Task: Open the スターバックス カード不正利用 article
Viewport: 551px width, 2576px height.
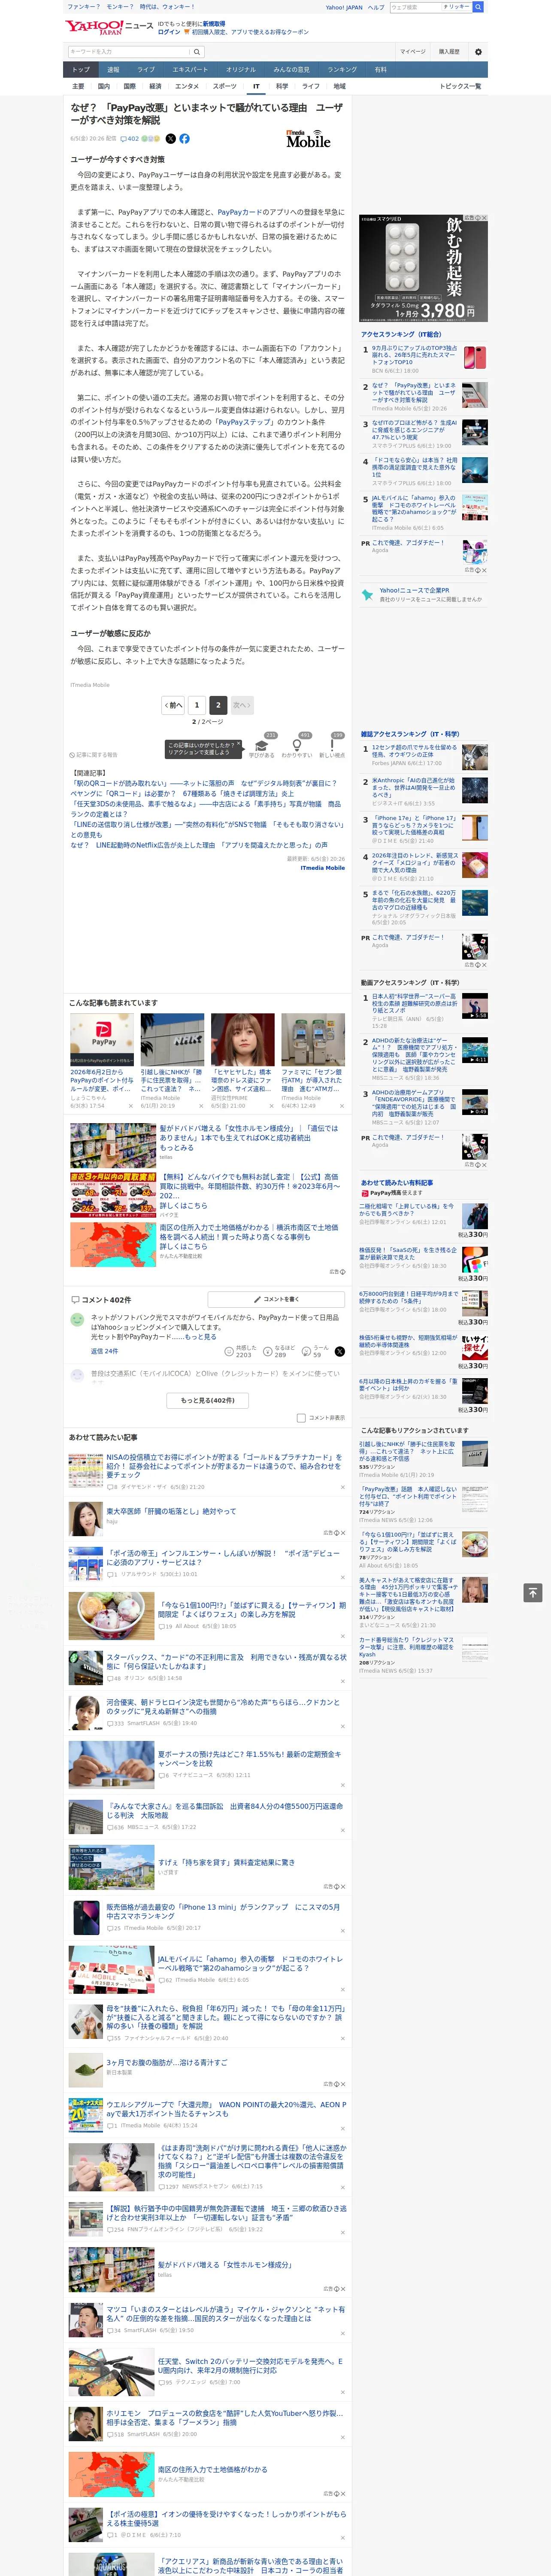Action: tap(226, 1661)
